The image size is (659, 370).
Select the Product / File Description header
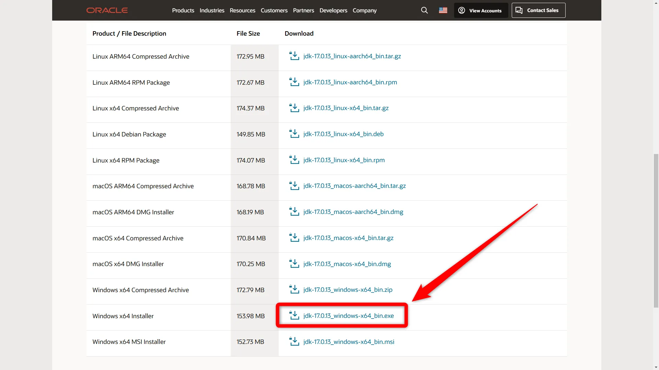pyautogui.click(x=129, y=33)
